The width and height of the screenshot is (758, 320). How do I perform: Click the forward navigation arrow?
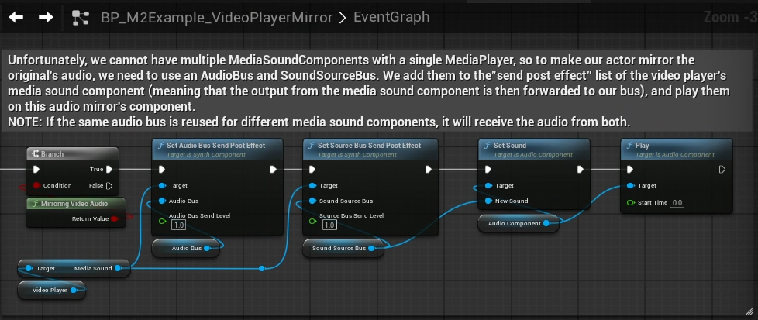47,16
